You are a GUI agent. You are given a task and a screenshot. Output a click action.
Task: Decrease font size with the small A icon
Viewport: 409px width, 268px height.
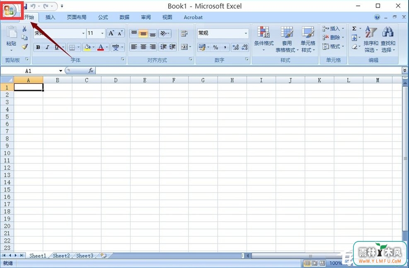coord(120,33)
